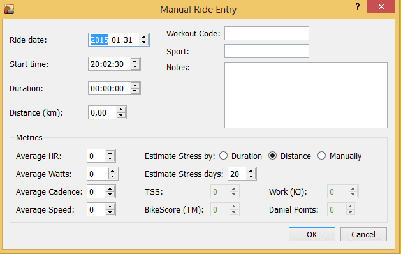The height and width of the screenshot is (254, 401).
Task: Decrease Average Speed with the down arrow
Action: coord(110,213)
